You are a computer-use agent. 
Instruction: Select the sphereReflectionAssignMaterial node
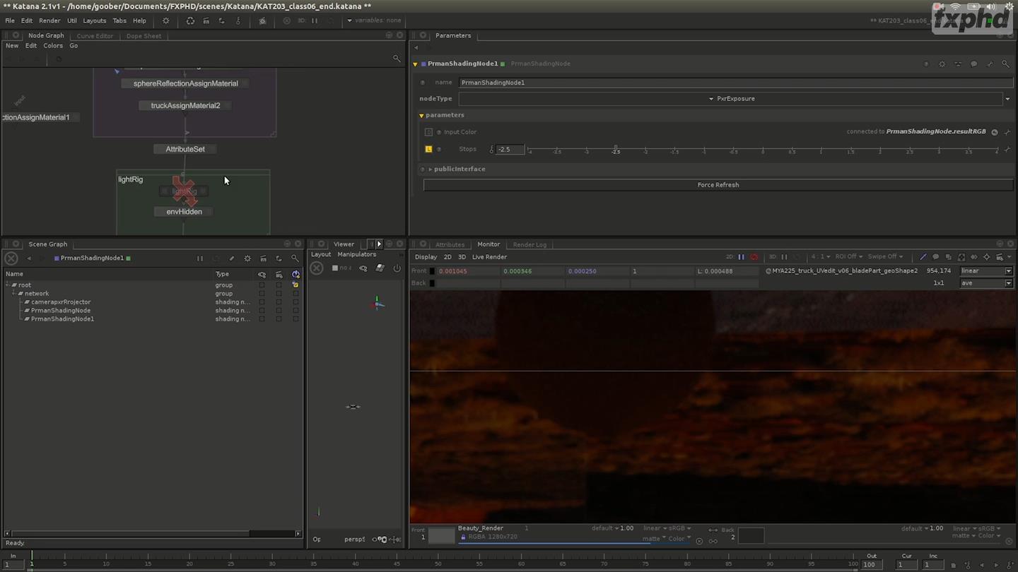pyautogui.click(x=186, y=83)
